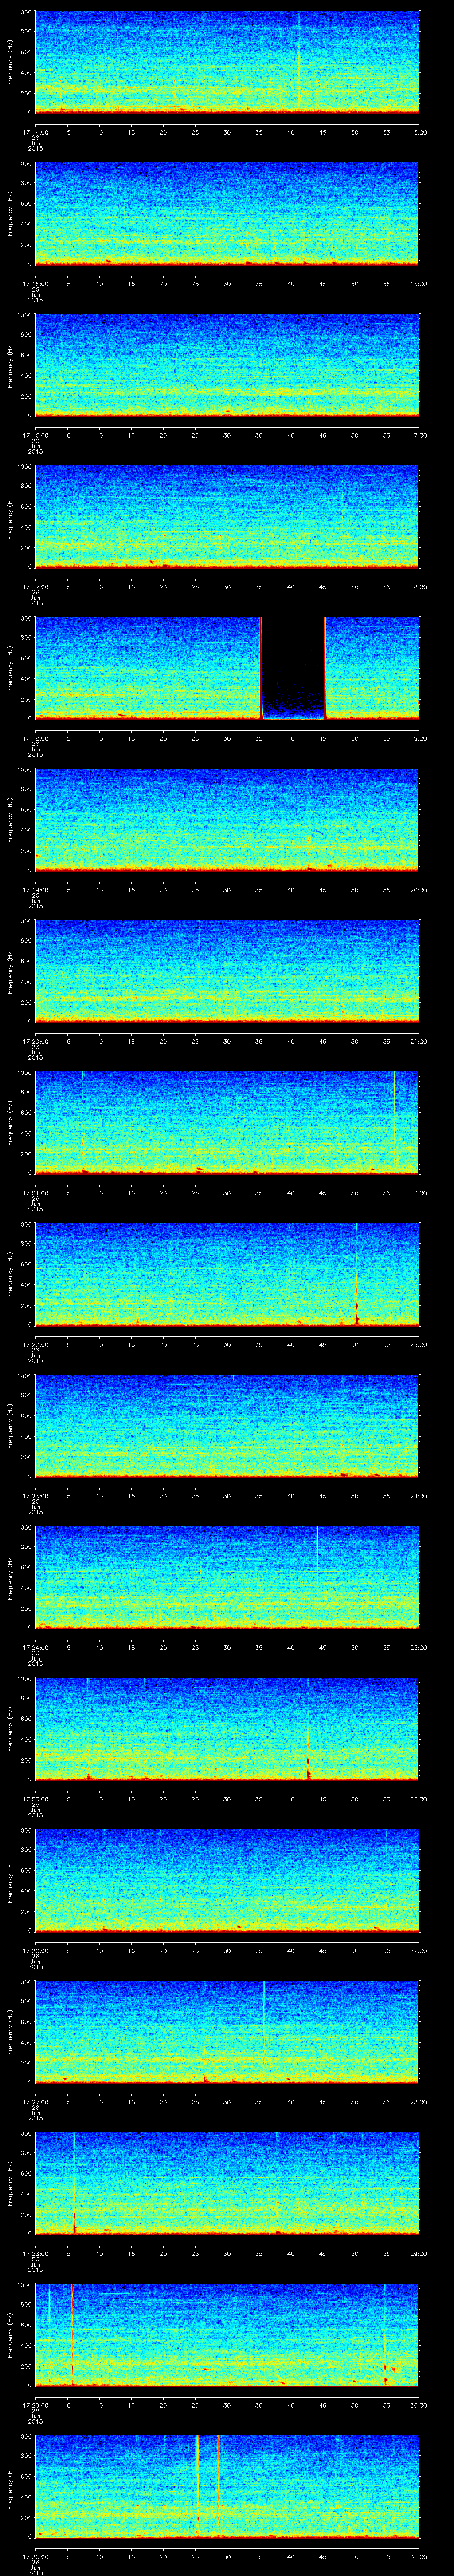The height and width of the screenshot is (2576, 454).
Task: Click the 17:16:00 start time label
Action: point(35,435)
